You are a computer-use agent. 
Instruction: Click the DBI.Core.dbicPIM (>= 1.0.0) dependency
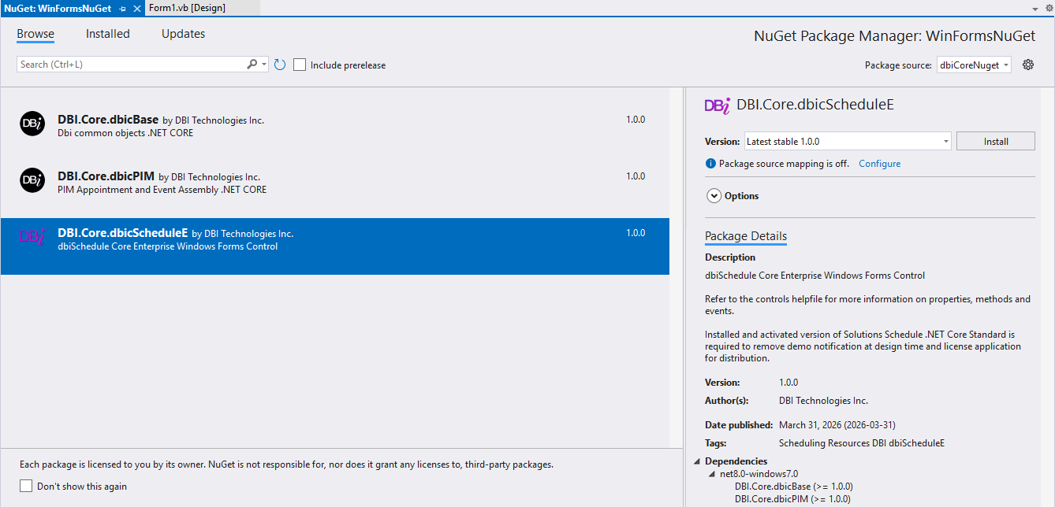pos(792,499)
